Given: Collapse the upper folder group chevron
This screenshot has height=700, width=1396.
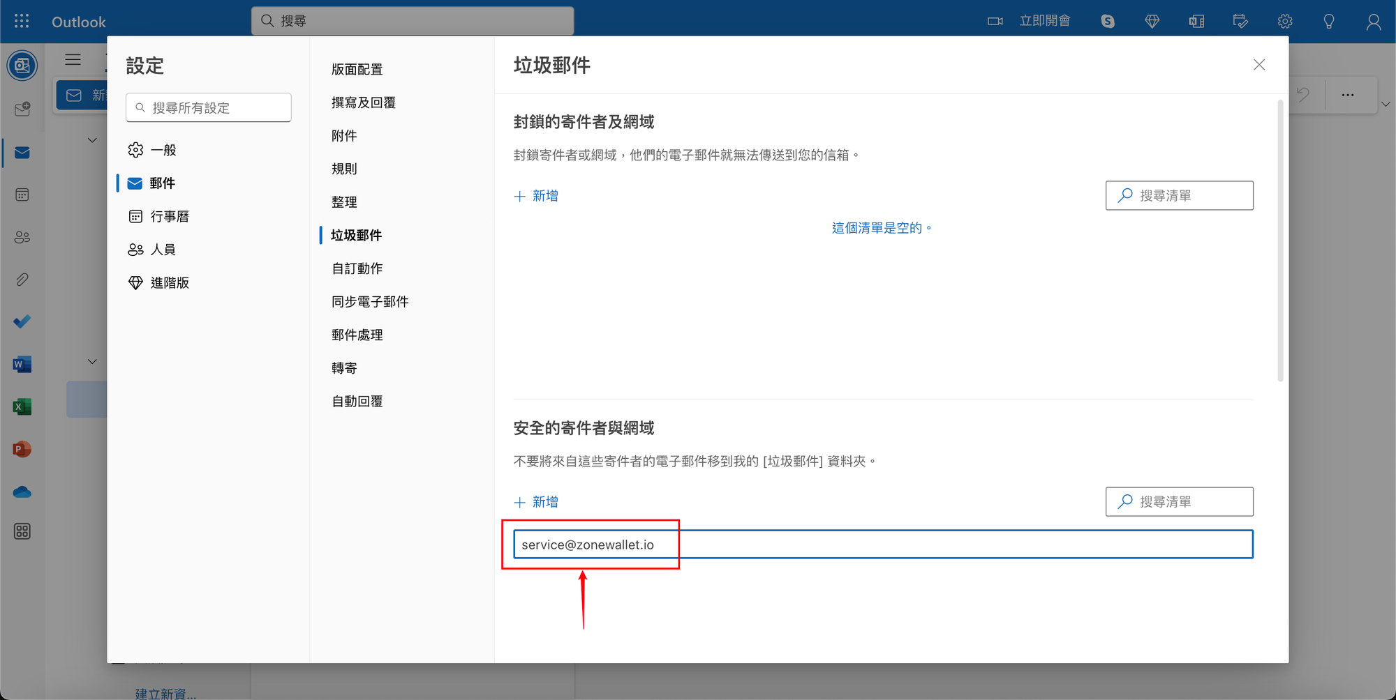Looking at the screenshot, I should coord(92,140).
